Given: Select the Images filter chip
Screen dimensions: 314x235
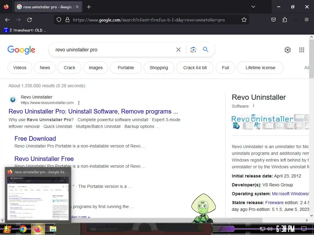Looking at the screenshot, I should point(96,68).
